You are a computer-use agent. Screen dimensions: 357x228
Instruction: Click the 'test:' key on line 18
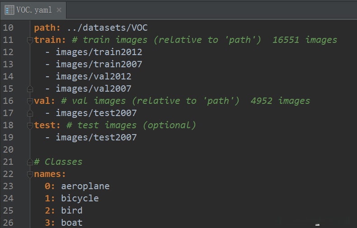[x=47, y=125]
